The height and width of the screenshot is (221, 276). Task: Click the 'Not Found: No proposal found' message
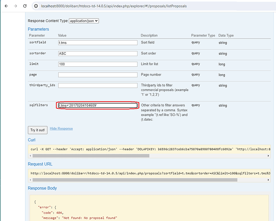tap(89, 218)
